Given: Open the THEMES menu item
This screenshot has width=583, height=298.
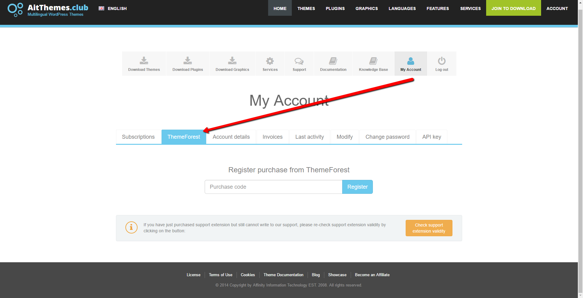Looking at the screenshot, I should click(x=306, y=8).
